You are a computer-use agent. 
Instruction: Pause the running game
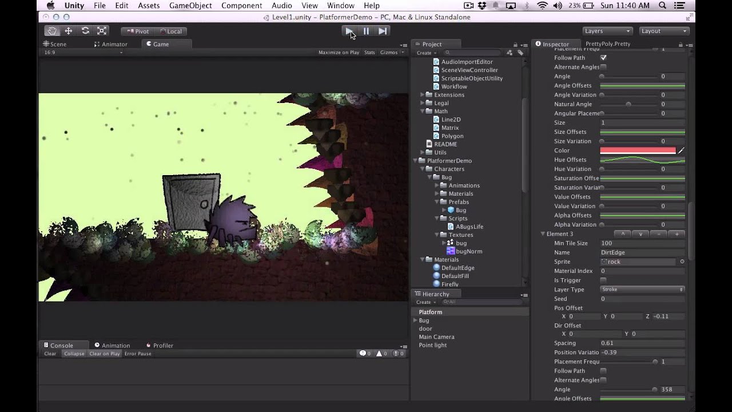(x=366, y=31)
